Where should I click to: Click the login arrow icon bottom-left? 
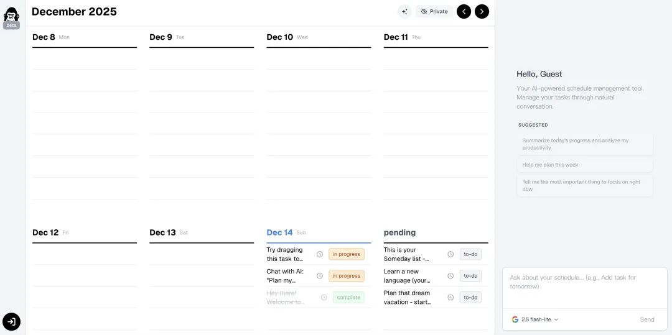(11, 321)
